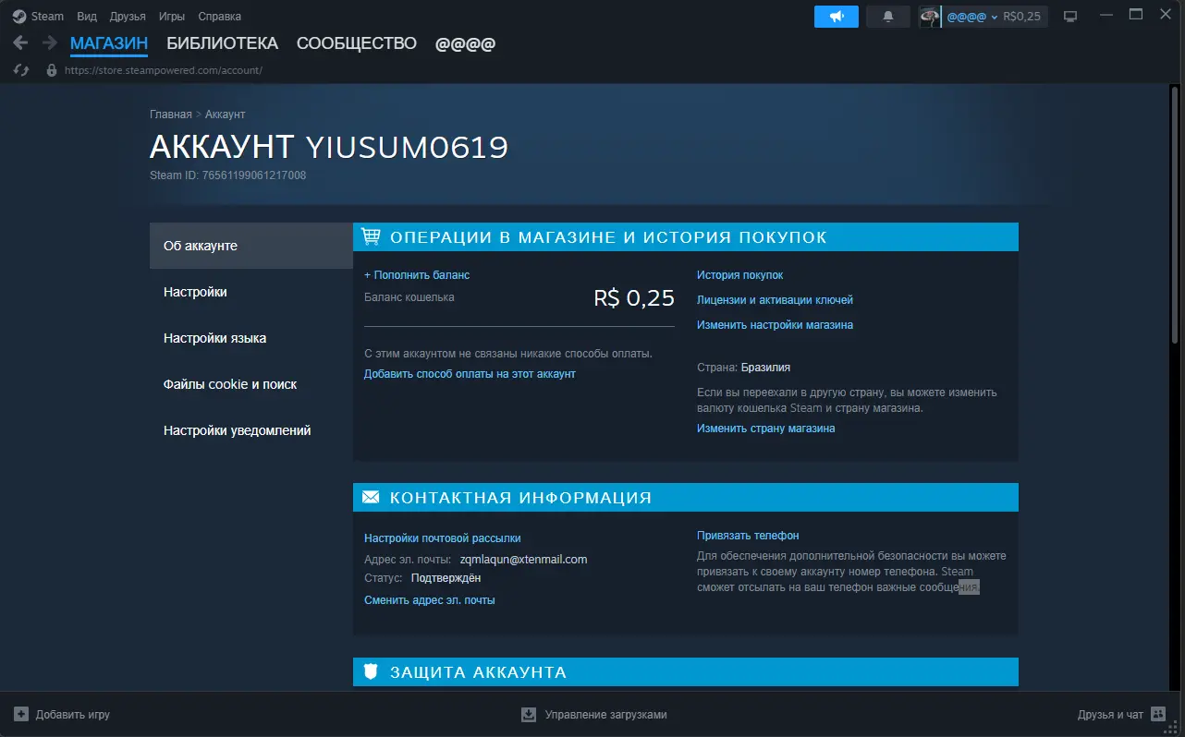Click the Add a game plus icon

(21, 714)
